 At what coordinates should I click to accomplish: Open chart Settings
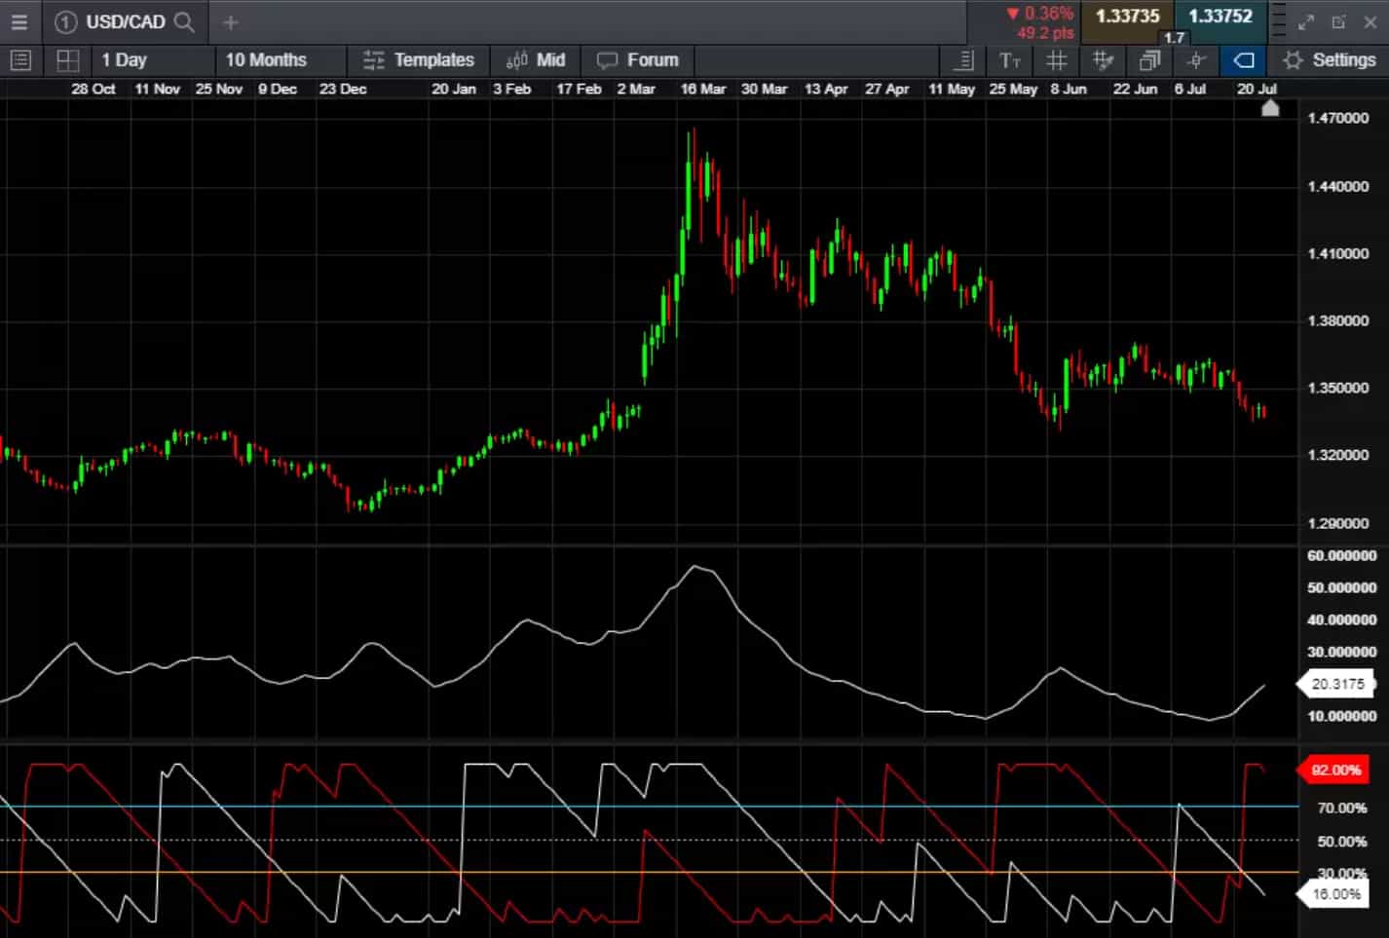coord(1330,60)
